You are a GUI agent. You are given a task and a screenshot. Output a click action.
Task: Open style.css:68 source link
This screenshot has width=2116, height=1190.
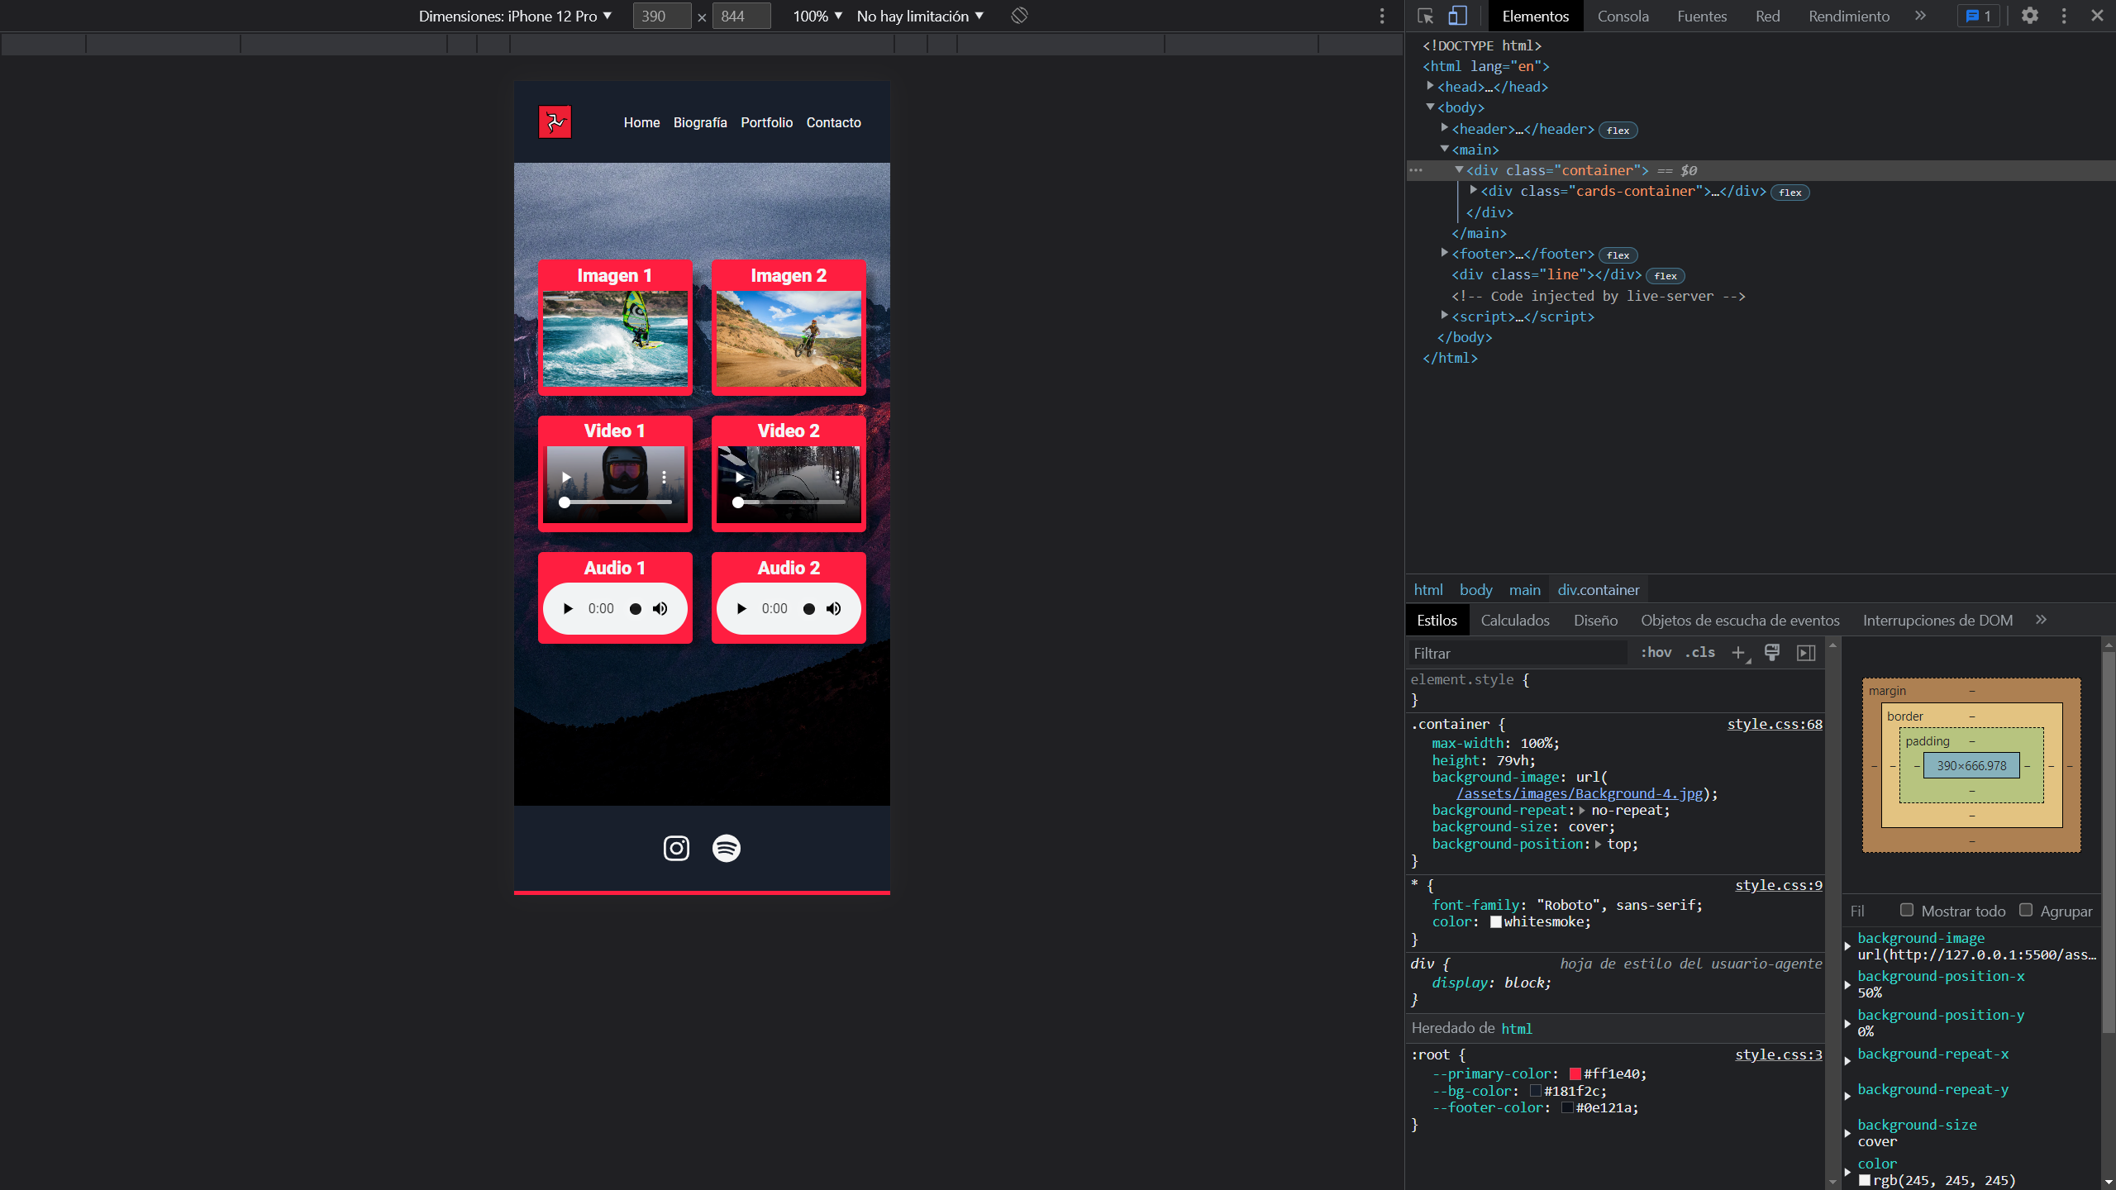pos(1775,724)
